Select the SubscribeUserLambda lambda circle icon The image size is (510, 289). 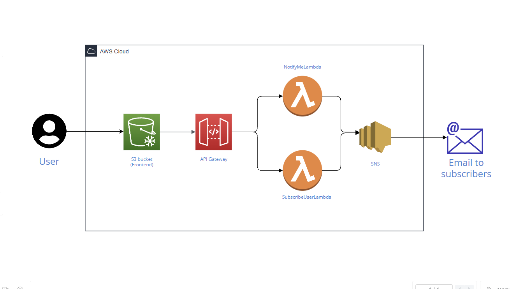coord(302,171)
